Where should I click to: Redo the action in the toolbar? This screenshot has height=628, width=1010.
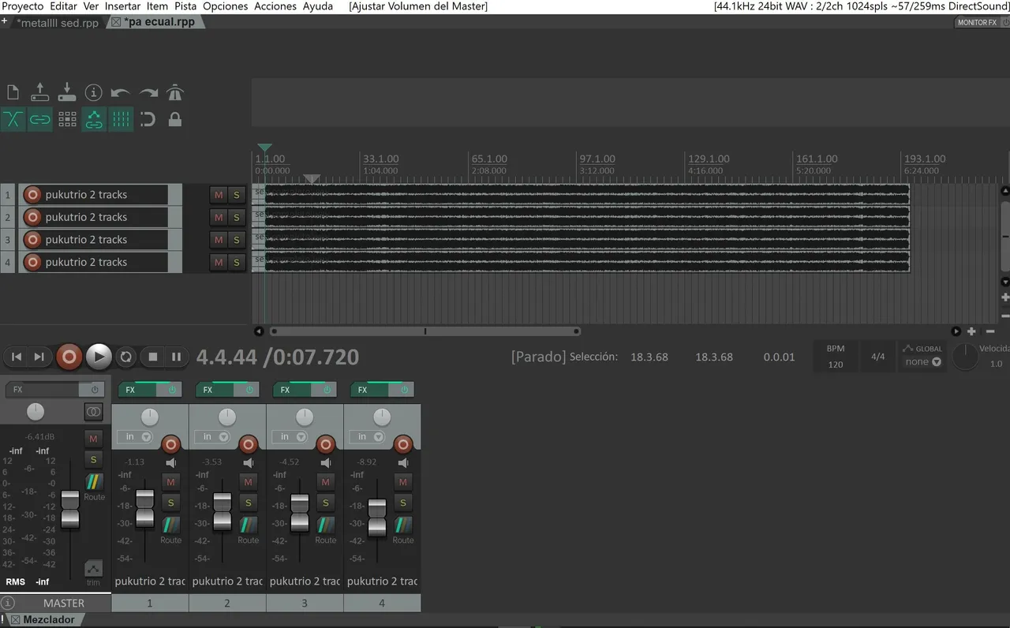148,93
